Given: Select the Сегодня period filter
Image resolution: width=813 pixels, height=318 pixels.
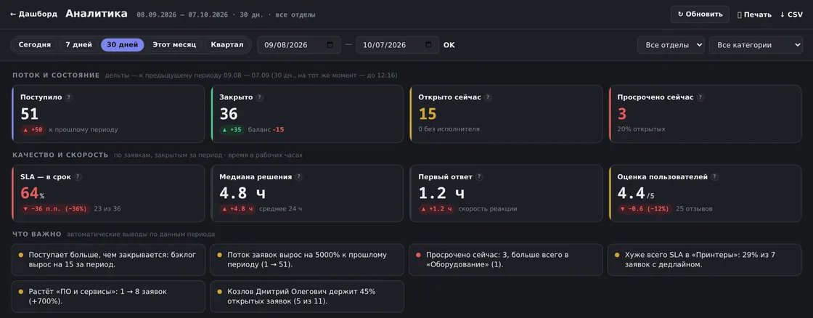Looking at the screenshot, I should click(x=35, y=44).
